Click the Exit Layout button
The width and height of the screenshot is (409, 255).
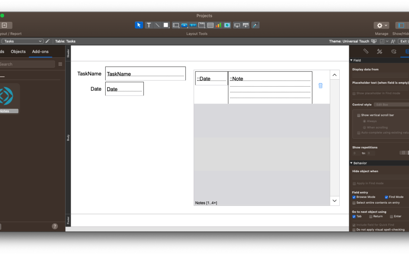click(404, 41)
